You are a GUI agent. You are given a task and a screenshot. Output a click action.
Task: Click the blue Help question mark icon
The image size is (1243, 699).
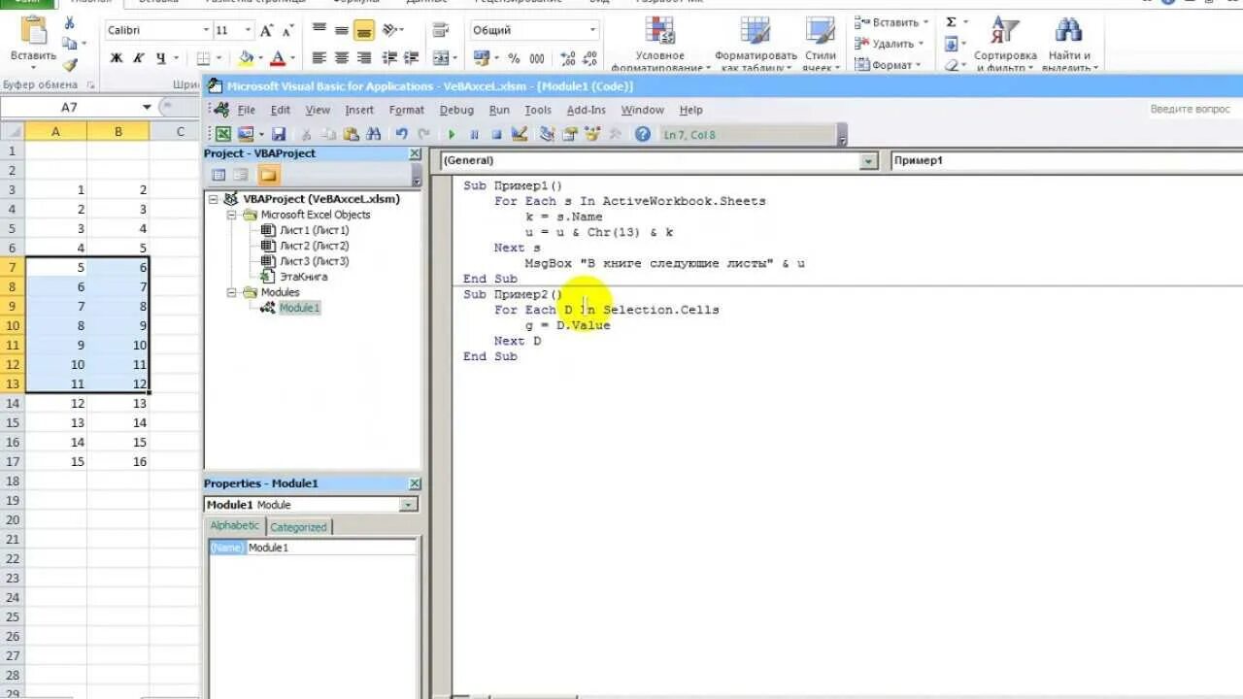point(642,134)
